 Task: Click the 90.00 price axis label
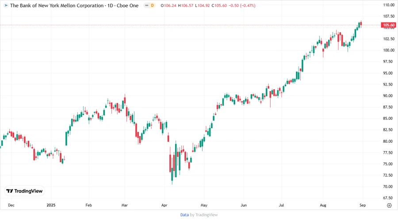(389, 96)
